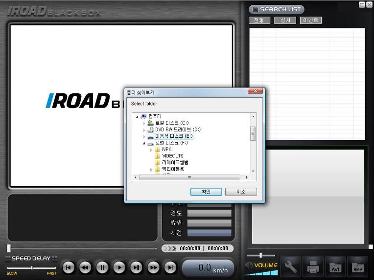Click the main window restore button

[x=362, y=4]
